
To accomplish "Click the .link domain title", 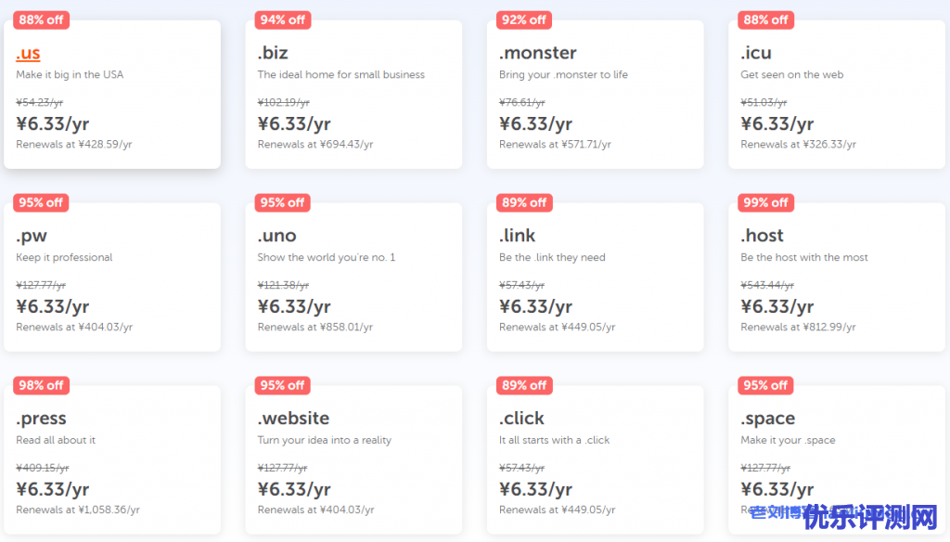I will coord(518,236).
